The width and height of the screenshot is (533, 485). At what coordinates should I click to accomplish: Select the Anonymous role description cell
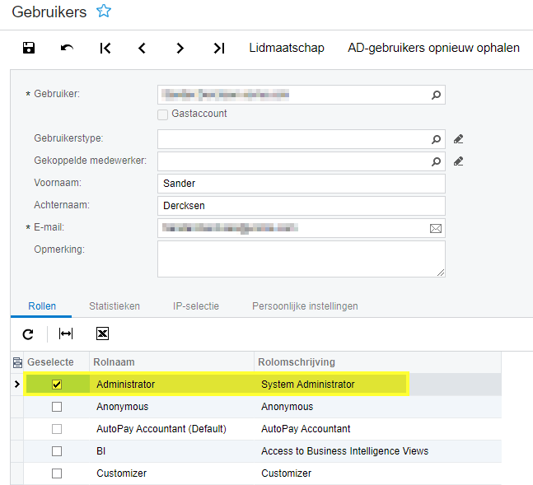pos(377,407)
